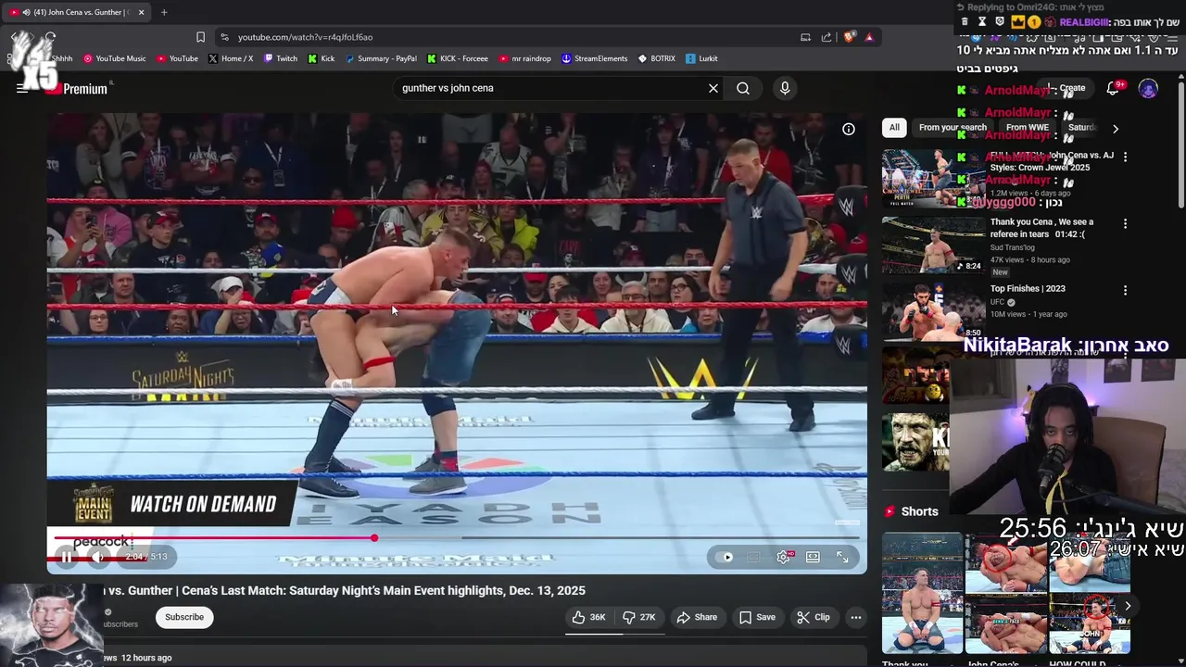The width and height of the screenshot is (1186, 667).
Task: Share page from address bar icon
Action: 826,37
